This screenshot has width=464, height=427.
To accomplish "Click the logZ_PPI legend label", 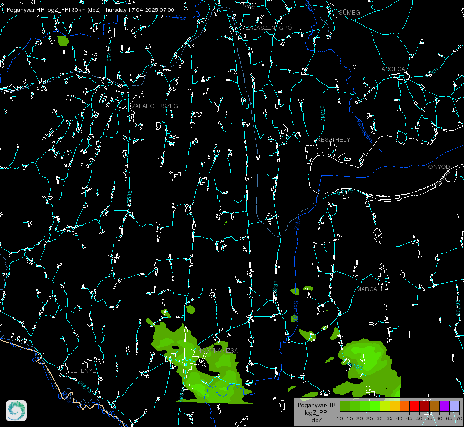I will pyautogui.click(x=317, y=412).
